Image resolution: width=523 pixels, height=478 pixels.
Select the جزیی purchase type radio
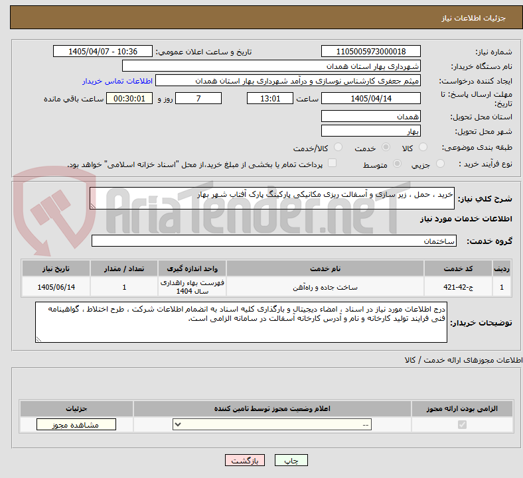pos(440,164)
